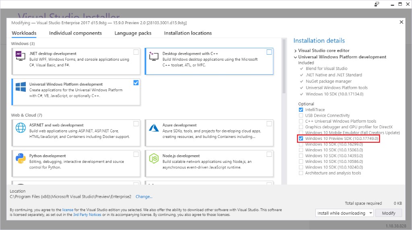Image resolution: width=412 pixels, height=230 pixels.
Task: Click NuGet package manager included item
Action: click(x=328, y=81)
